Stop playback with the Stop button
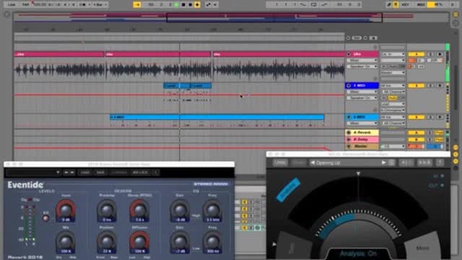 [x=183, y=5]
